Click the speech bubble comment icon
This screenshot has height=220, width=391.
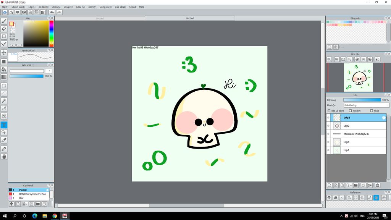pos(18,12)
